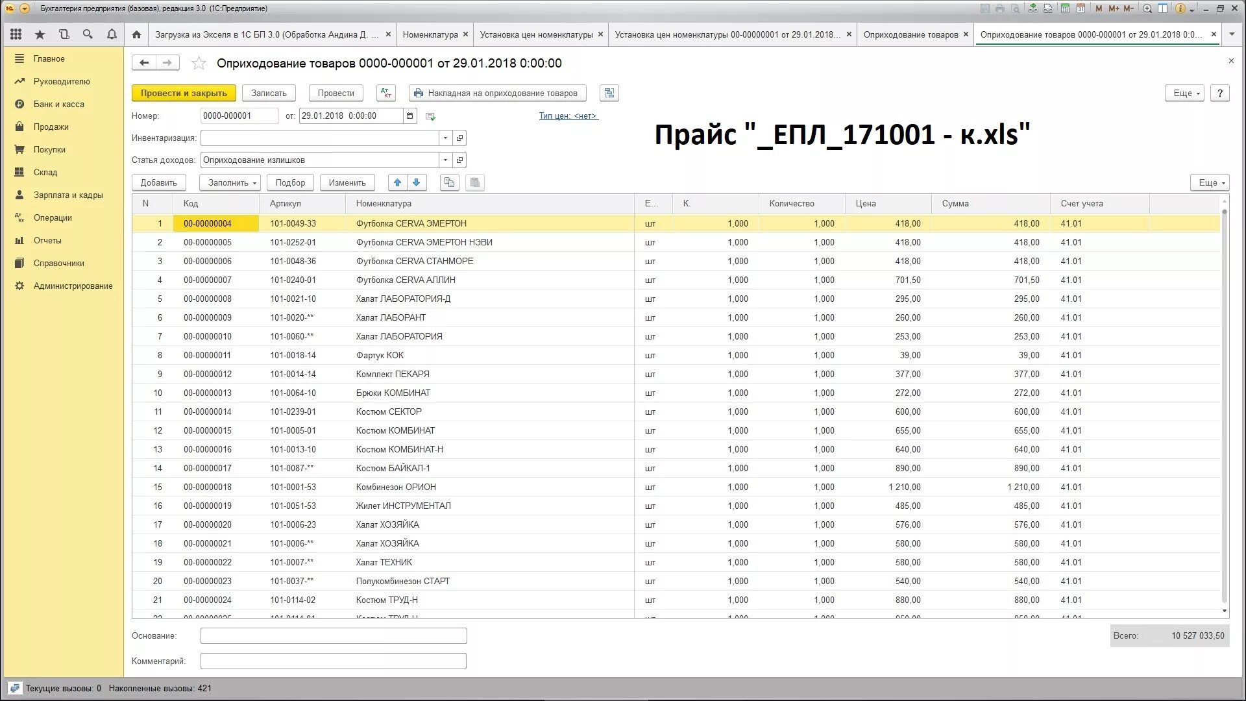Expand the Статья доходов dropdown
The image size is (1246, 701).
[x=445, y=160]
